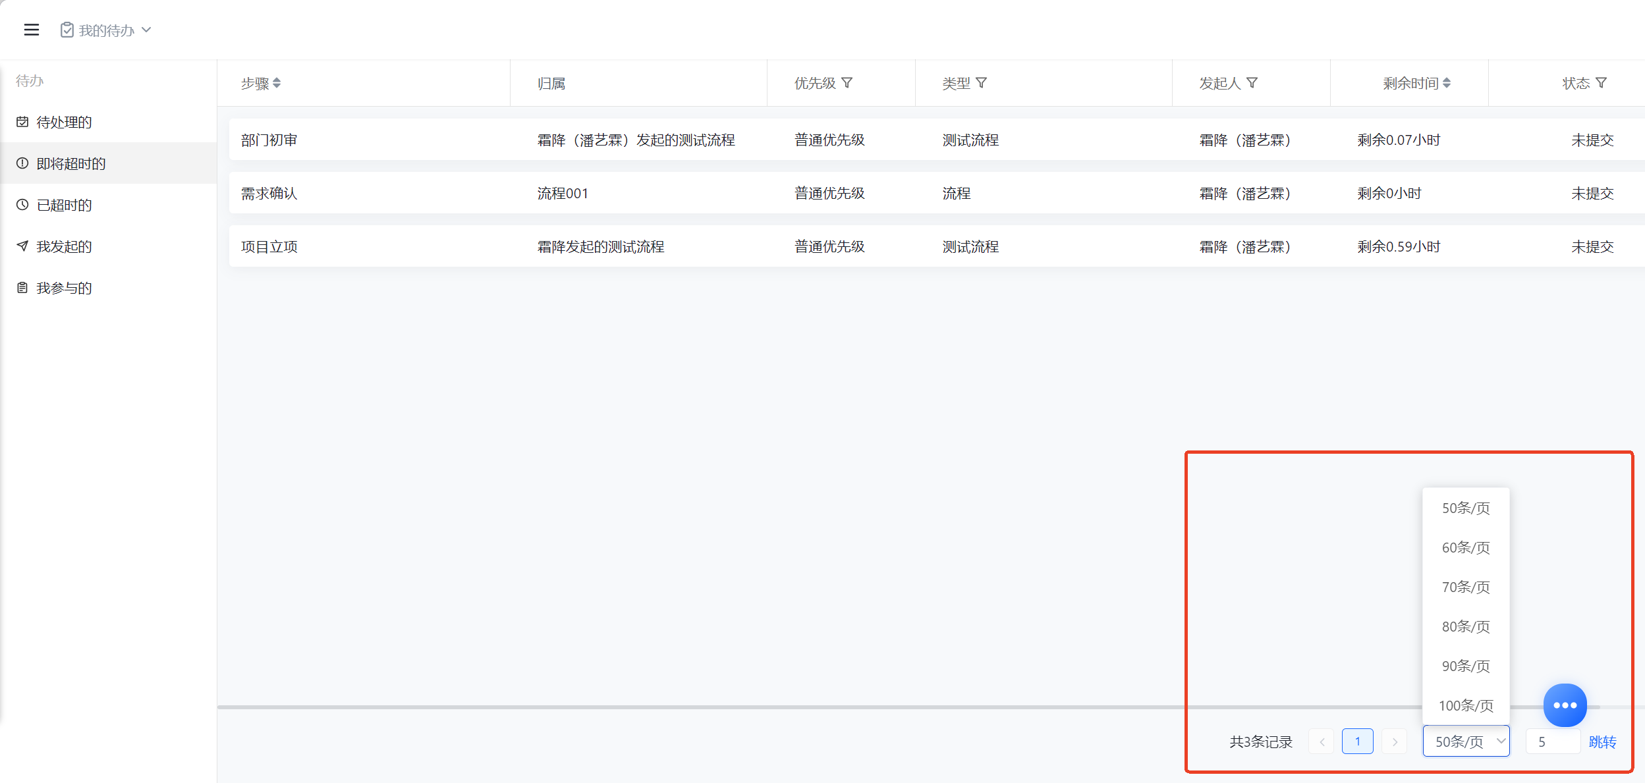Focus the jump-to-page input field
Image resolution: width=1645 pixels, height=783 pixels.
tap(1553, 742)
